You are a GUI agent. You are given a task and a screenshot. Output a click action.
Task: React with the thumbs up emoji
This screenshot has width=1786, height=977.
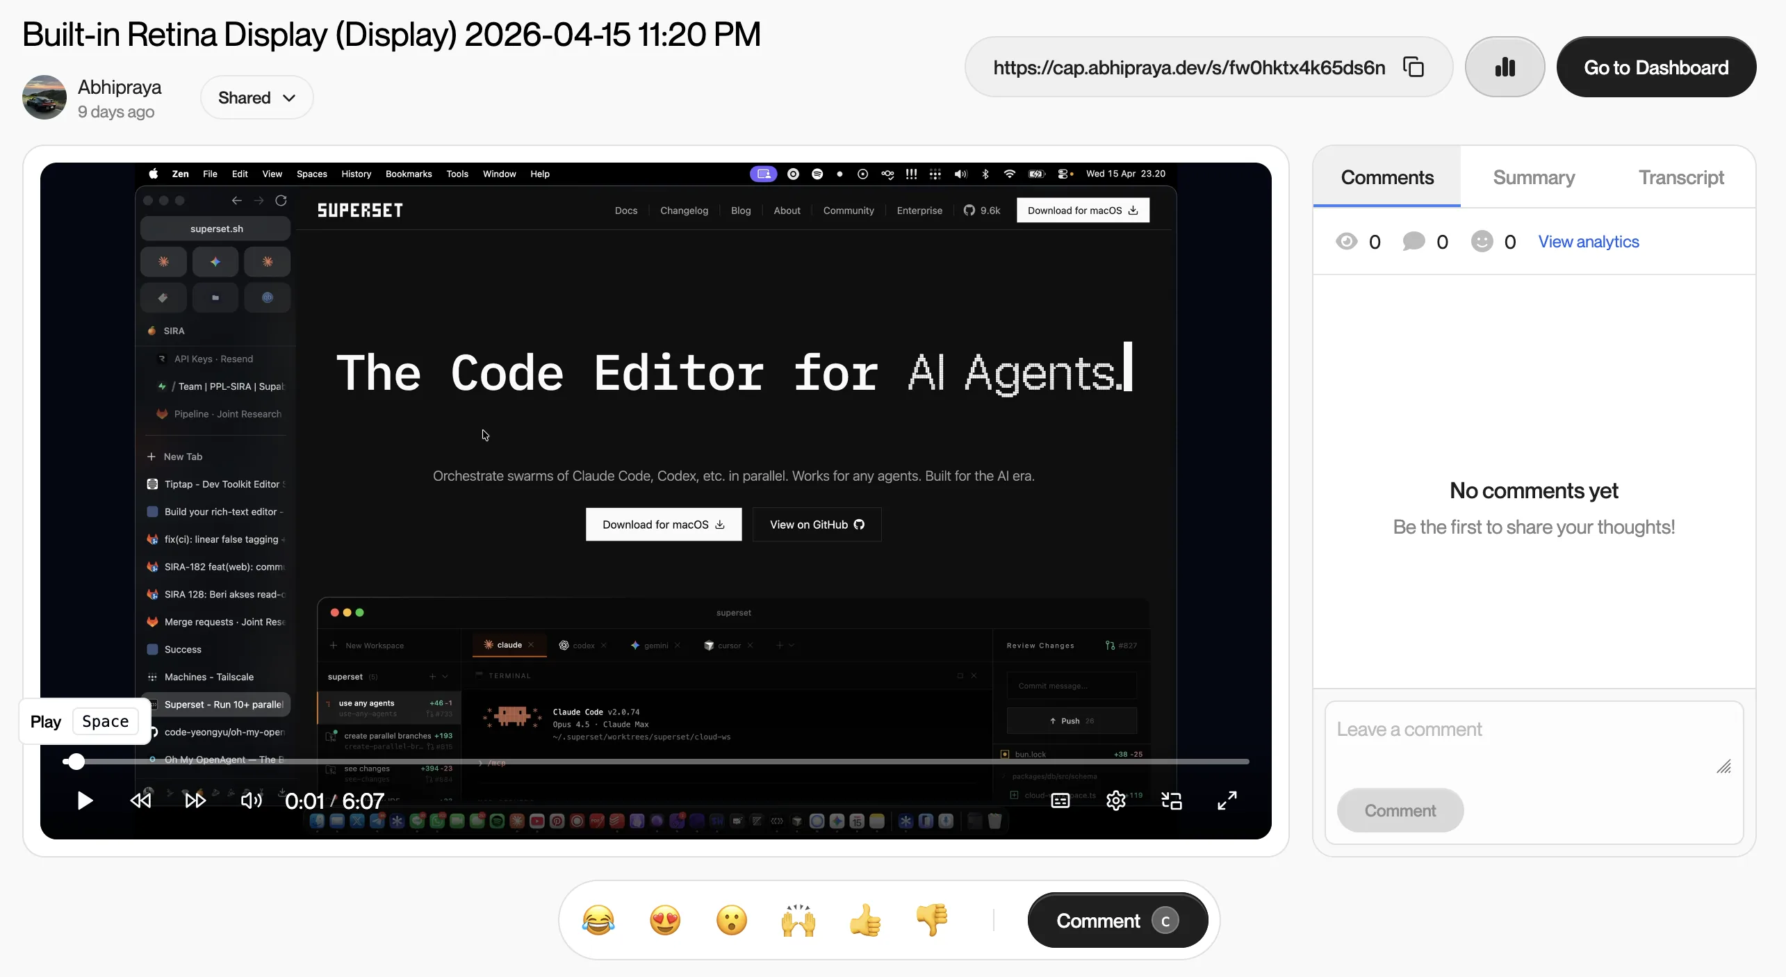(865, 921)
